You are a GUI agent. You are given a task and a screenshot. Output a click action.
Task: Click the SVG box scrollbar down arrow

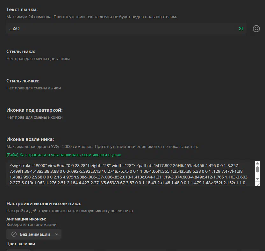tap(257, 179)
